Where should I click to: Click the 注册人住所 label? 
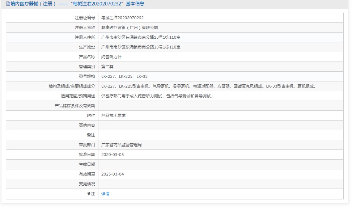point(85,37)
